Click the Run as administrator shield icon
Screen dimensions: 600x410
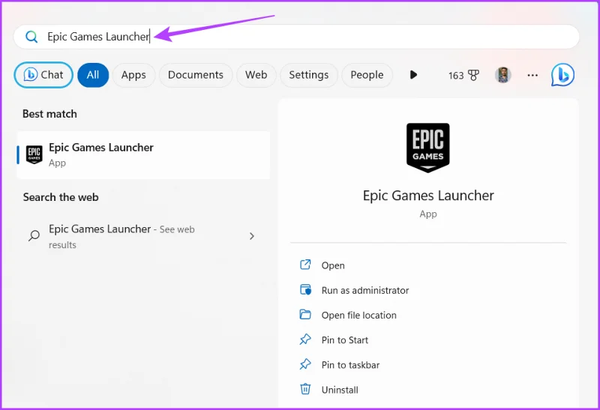[305, 289]
